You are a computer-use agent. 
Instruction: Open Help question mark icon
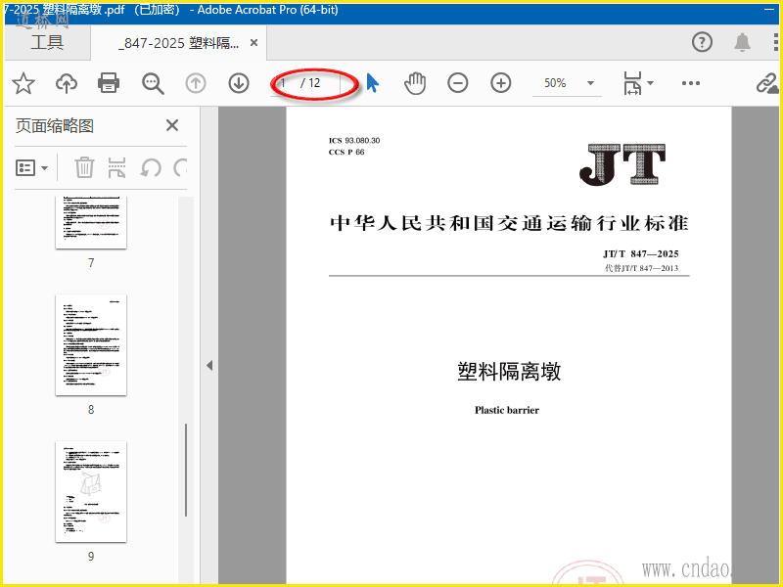(702, 42)
